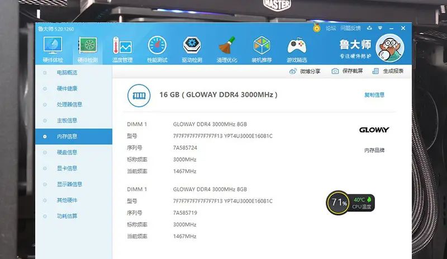The image size is (447, 259).
Task: Open the 游戏精选 gamepad icon
Action: pos(297,50)
